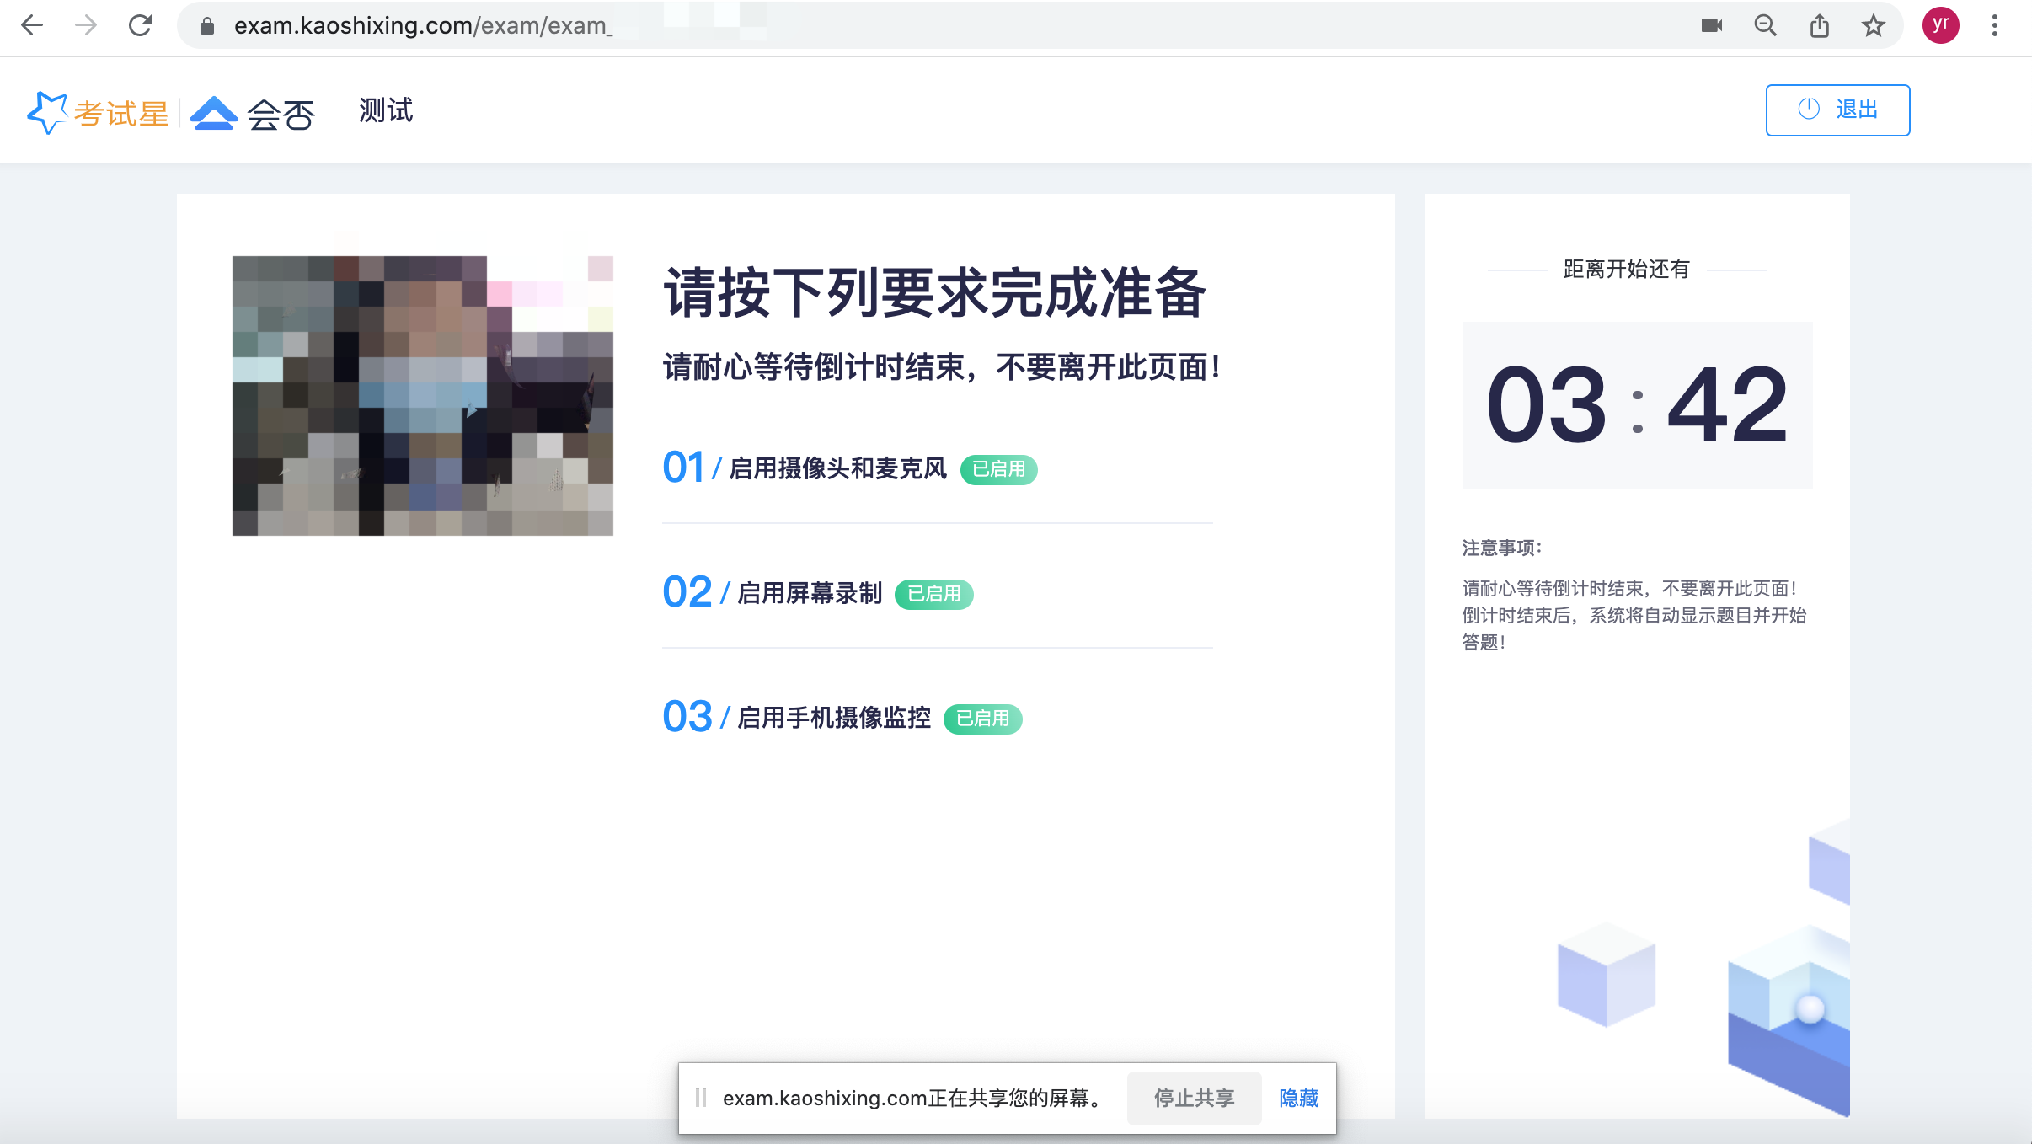Open Chrome three-dot menu
2032x1144 pixels.
1994,25
